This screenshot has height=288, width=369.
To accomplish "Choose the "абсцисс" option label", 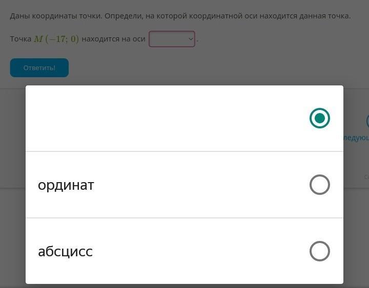I will (65, 251).
